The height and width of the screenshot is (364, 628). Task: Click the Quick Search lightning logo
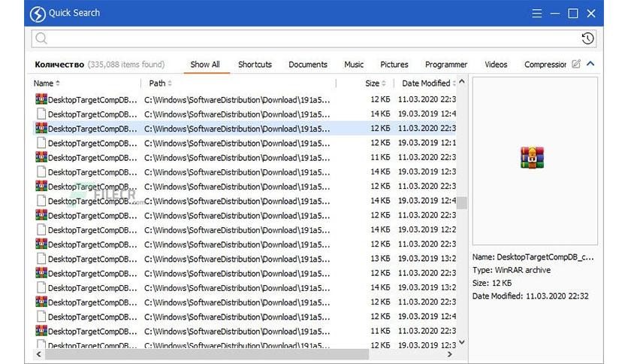point(38,14)
